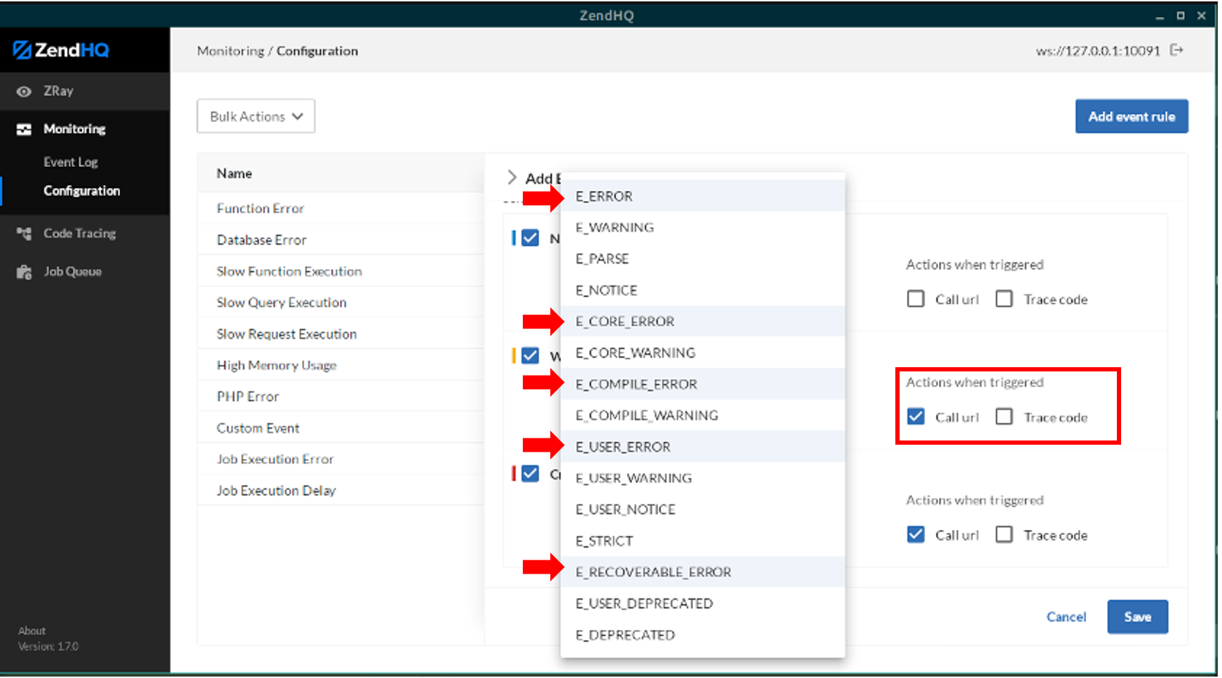Enable Trace code in third rule

coord(1004,535)
